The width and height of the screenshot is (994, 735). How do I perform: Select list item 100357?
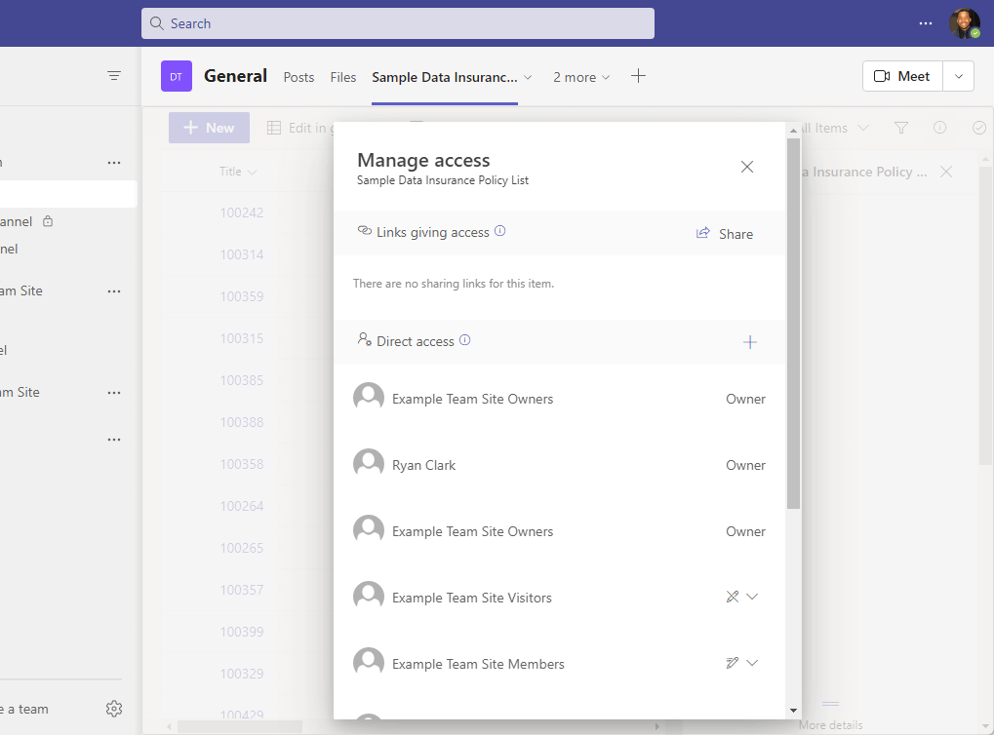pos(242,590)
